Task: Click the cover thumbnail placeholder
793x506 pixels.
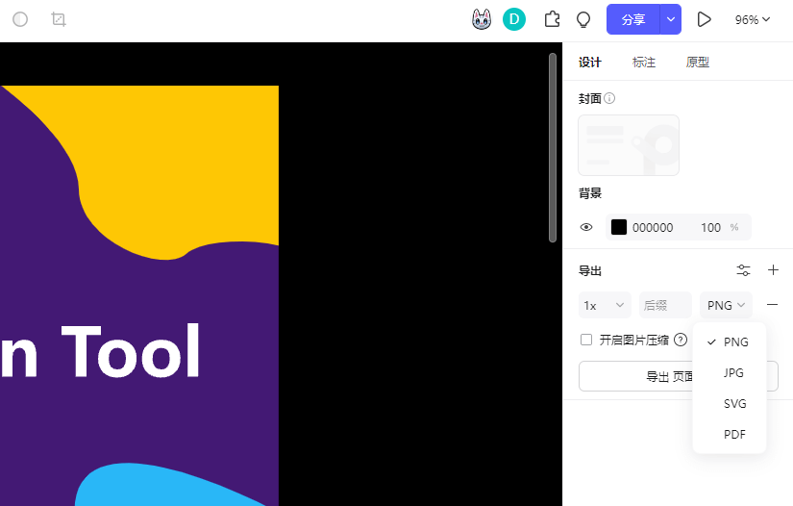Action: [629, 145]
